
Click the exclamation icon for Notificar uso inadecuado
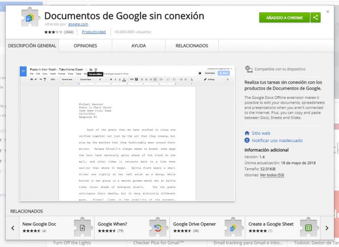[x=247, y=141]
